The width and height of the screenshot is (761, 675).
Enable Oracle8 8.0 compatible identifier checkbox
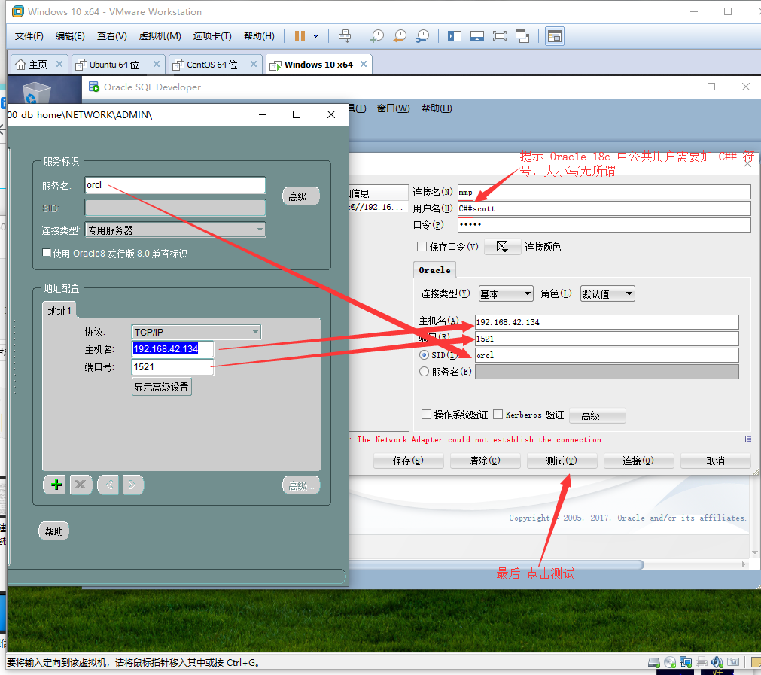pyautogui.click(x=47, y=253)
